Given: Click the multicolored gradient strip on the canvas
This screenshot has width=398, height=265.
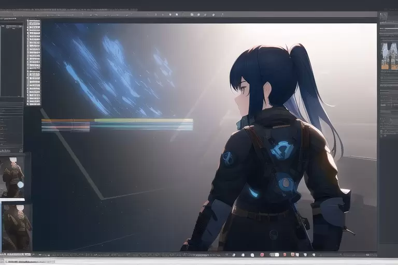Looking at the screenshot, I should [x=117, y=125].
